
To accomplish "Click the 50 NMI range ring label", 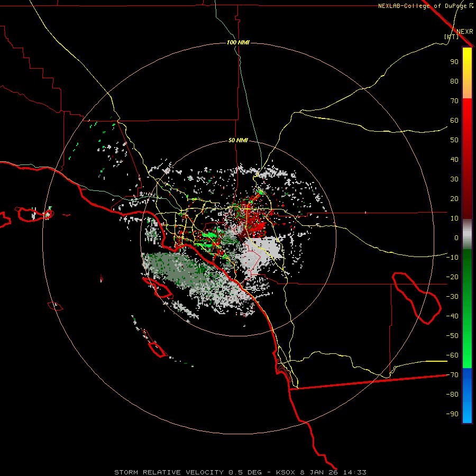I will tap(238, 140).
